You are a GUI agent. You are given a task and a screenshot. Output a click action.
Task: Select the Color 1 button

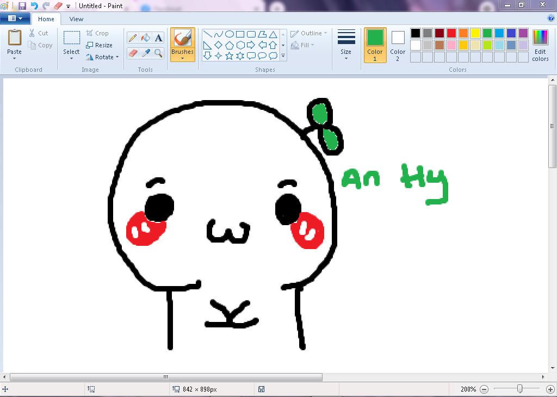[375, 45]
